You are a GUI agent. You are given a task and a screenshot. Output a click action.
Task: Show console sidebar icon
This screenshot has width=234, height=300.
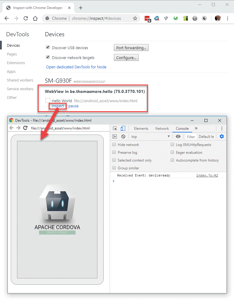[x=115, y=137]
